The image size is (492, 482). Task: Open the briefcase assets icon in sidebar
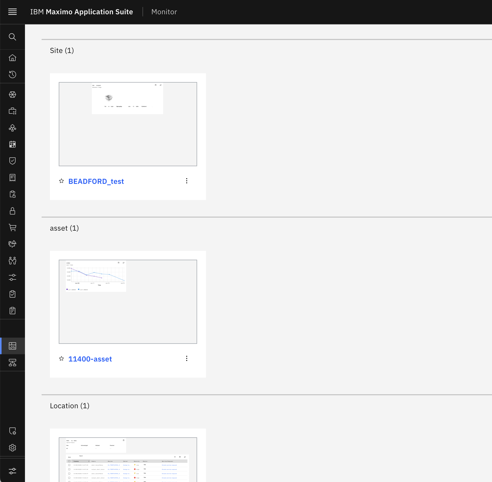12,111
